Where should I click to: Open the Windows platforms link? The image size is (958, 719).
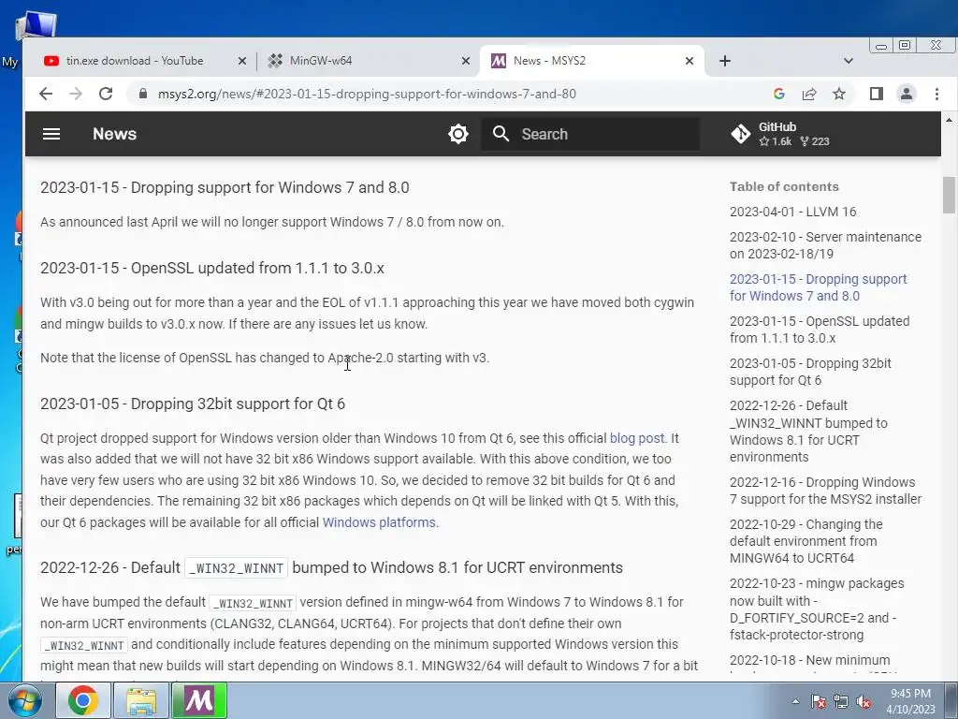(x=379, y=522)
